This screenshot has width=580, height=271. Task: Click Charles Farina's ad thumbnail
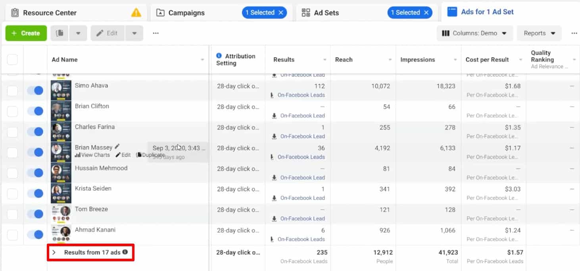(61, 131)
